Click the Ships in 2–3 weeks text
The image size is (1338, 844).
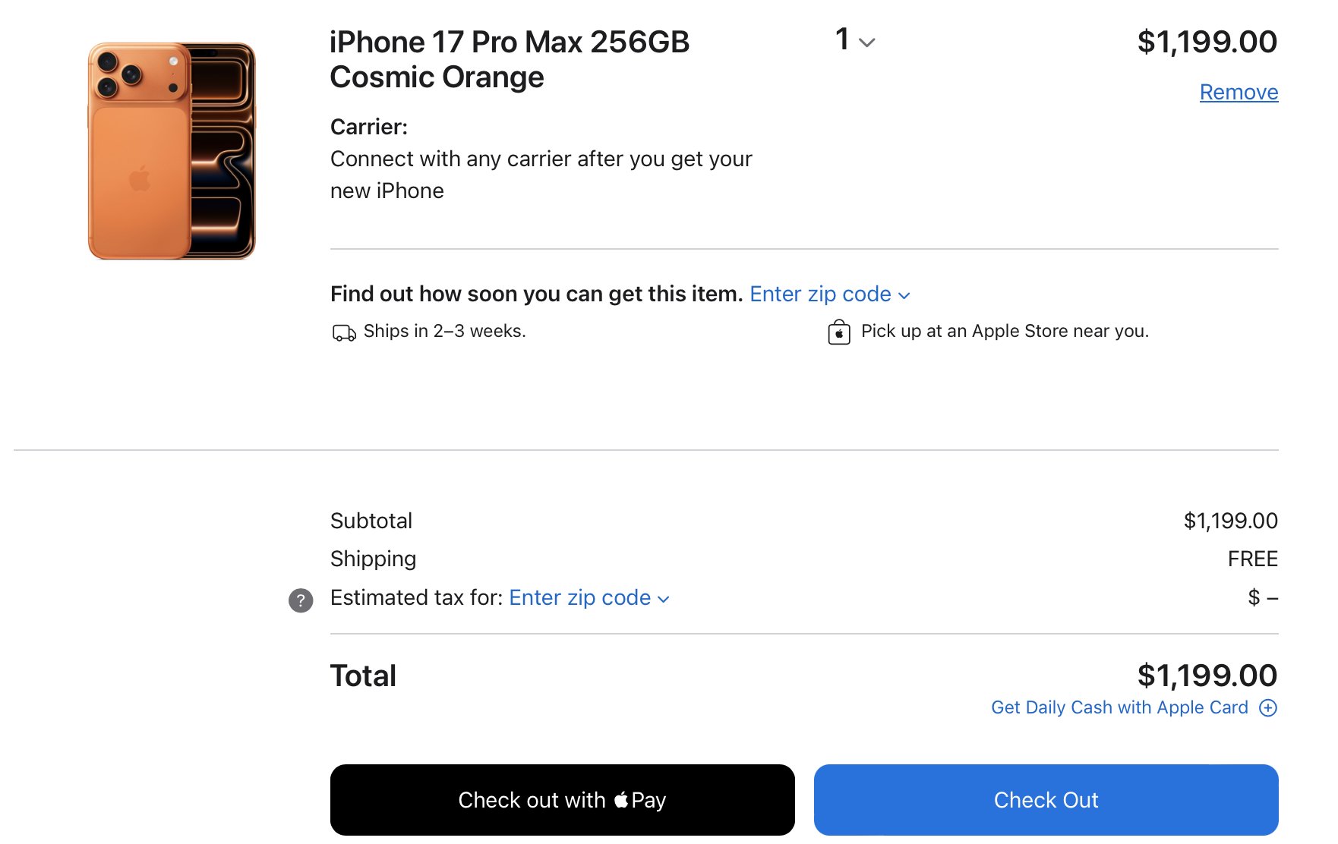(444, 331)
